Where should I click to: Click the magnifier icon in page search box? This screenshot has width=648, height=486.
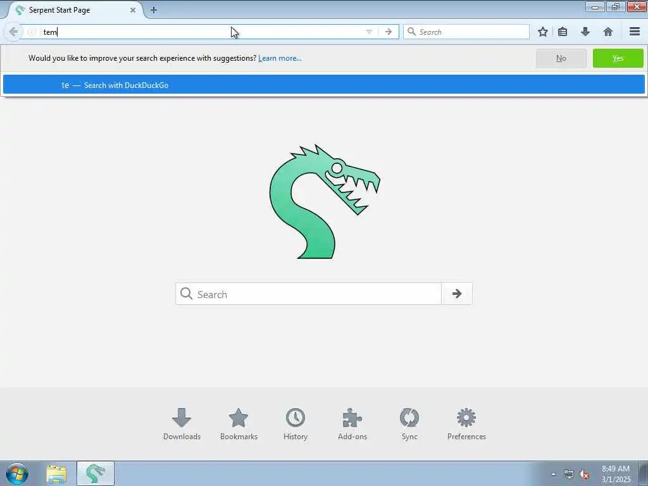point(187,294)
